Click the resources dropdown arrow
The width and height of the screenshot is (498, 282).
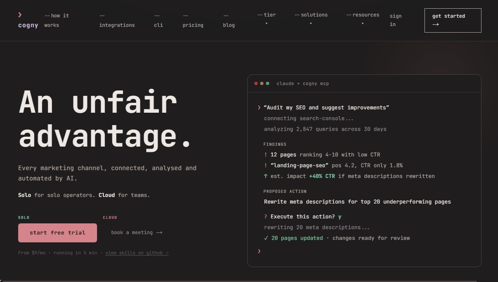tap(363, 24)
